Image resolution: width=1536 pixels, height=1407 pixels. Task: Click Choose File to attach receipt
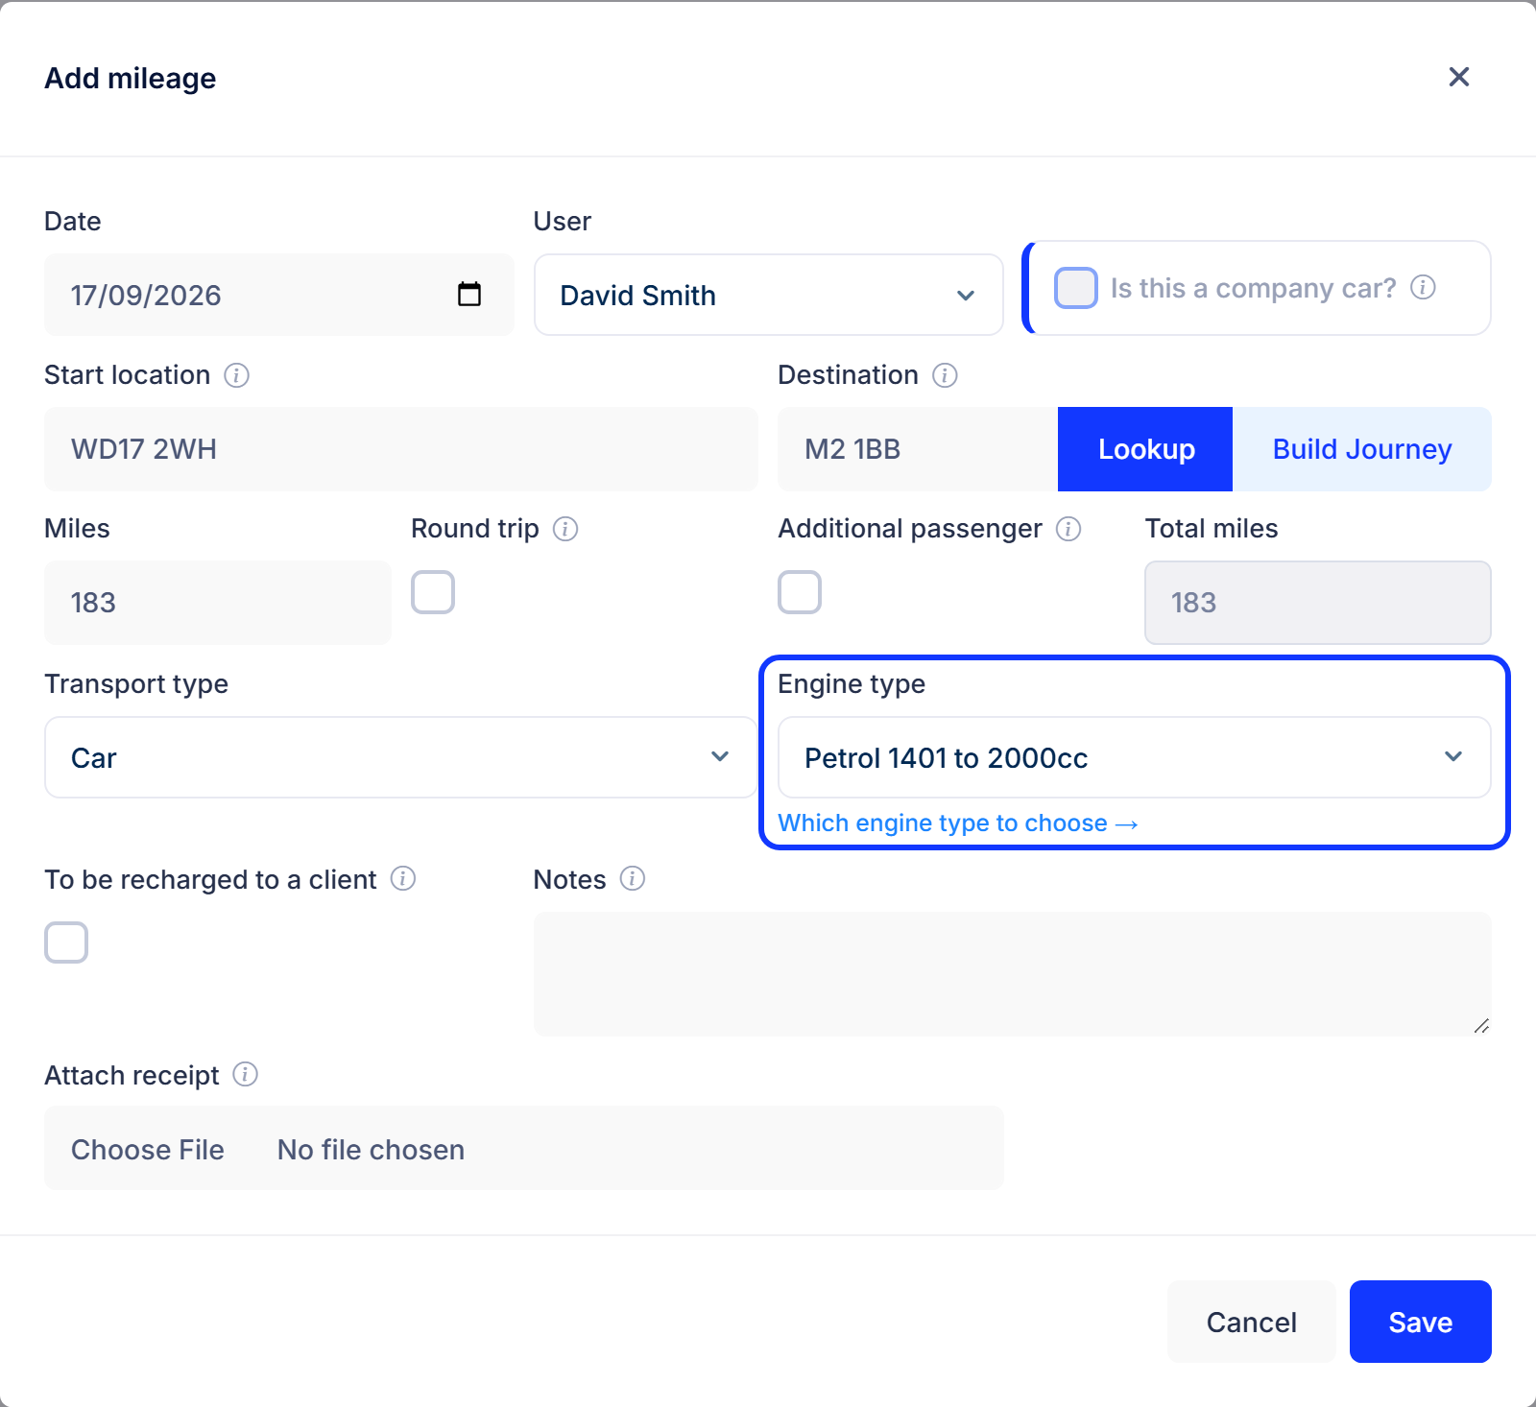148,1149
